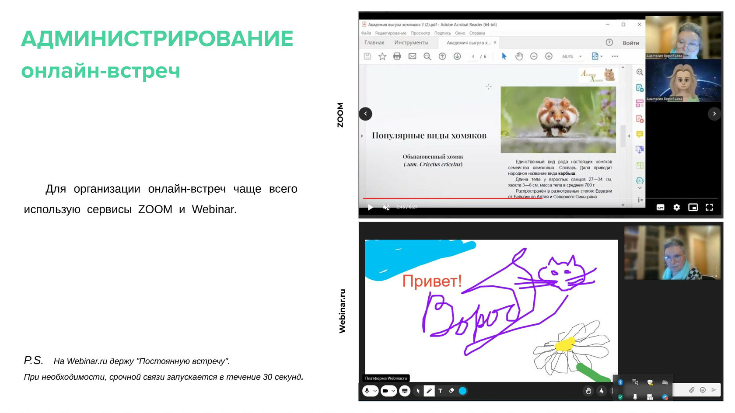Attach a file in Webinar chat
This screenshot has height=413, width=735.
pos(692,390)
